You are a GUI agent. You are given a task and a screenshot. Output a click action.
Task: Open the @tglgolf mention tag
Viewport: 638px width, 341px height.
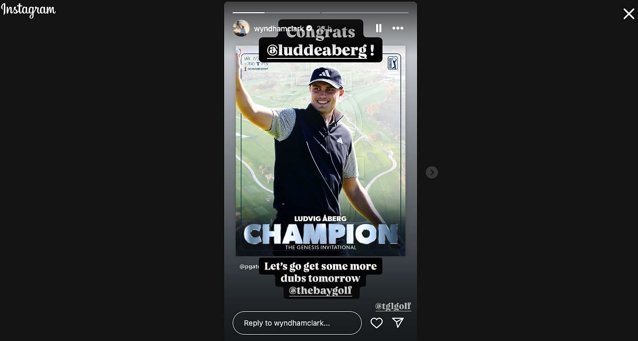point(393,307)
